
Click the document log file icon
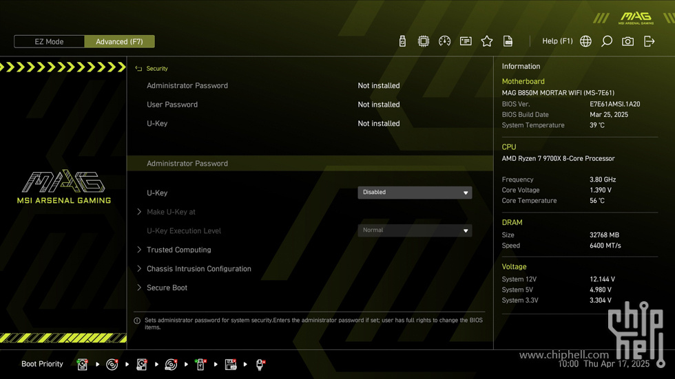pos(508,41)
